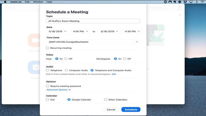Select Computer Audio radio option

[66, 70]
